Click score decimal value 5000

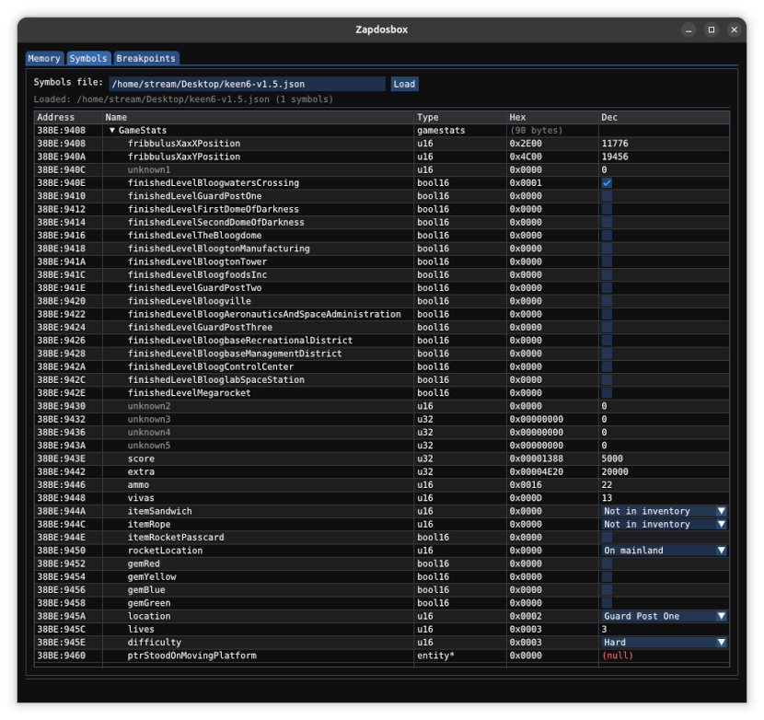pos(612,459)
